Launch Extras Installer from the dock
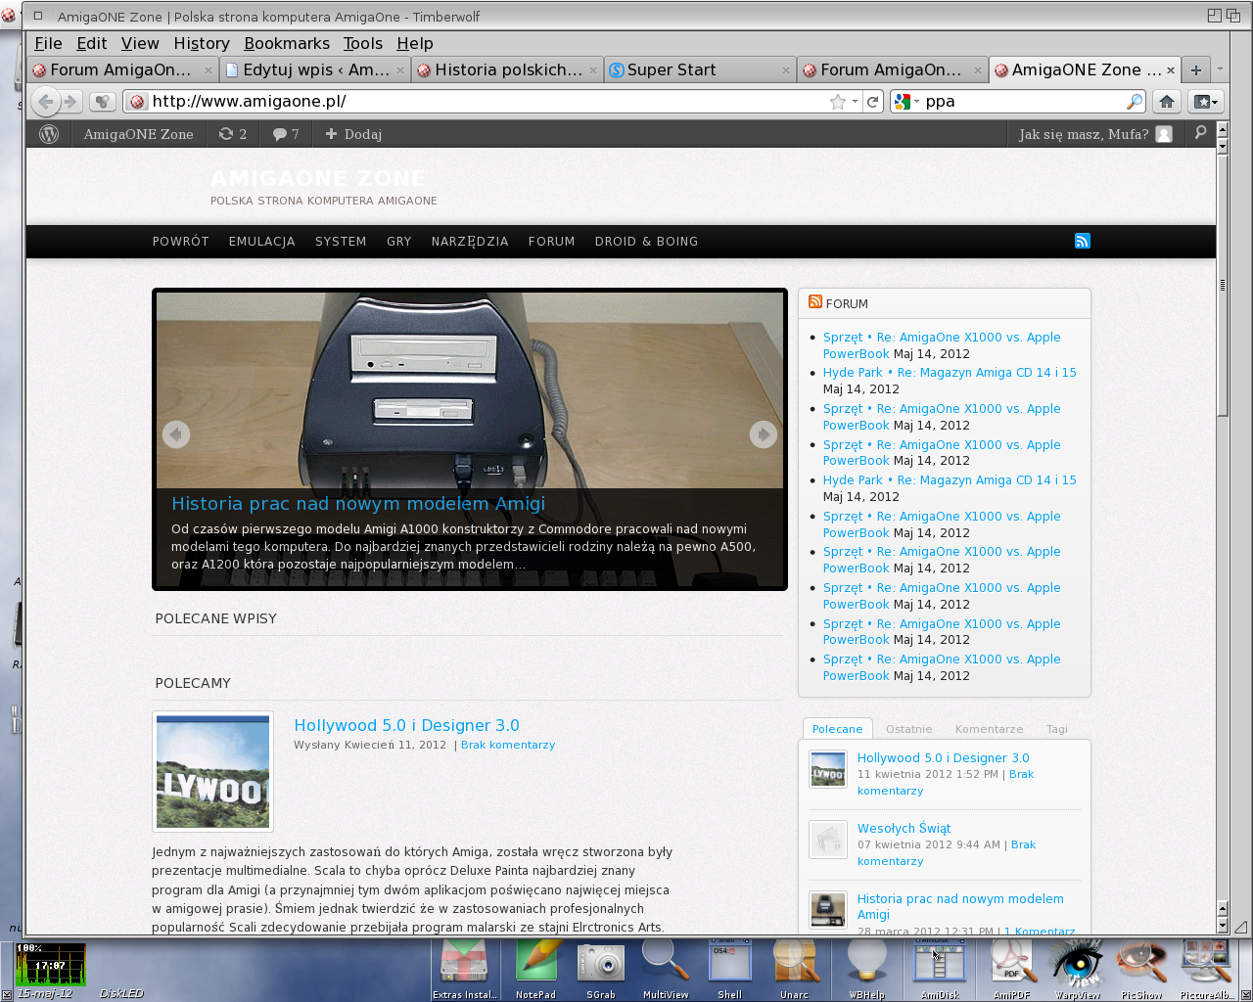1253x1002 pixels. point(464,969)
